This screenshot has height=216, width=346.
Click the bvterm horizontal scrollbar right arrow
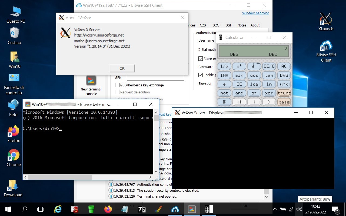151,177
